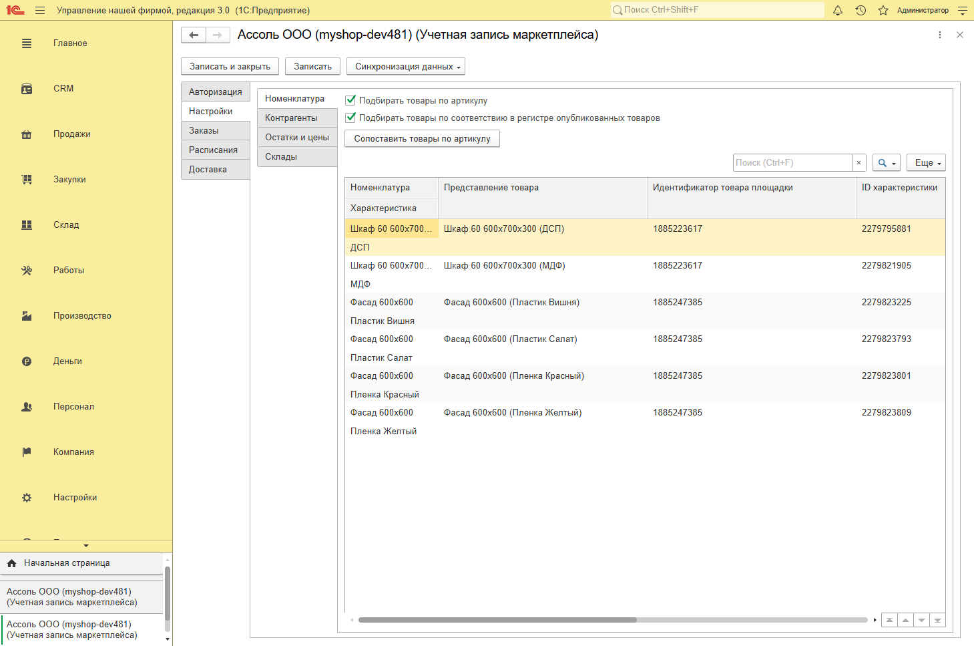Click the Склад section icon
The width and height of the screenshot is (974, 646).
pyautogui.click(x=27, y=225)
